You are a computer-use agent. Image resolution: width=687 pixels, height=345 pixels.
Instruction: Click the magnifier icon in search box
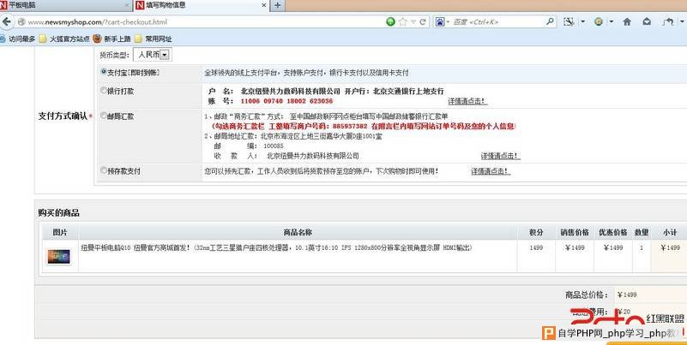550,21
